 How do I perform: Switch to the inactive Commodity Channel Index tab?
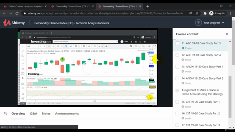(x=73, y=7)
